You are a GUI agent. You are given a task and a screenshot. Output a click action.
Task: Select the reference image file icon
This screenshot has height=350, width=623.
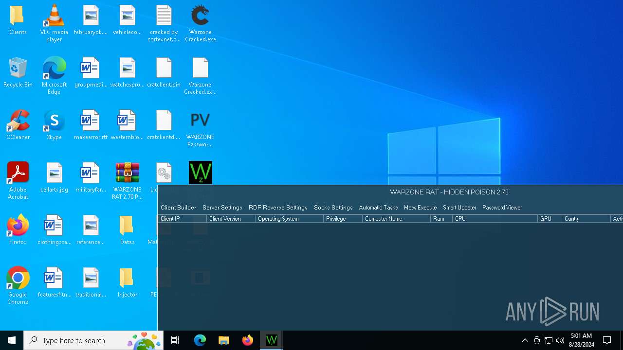pos(91,226)
